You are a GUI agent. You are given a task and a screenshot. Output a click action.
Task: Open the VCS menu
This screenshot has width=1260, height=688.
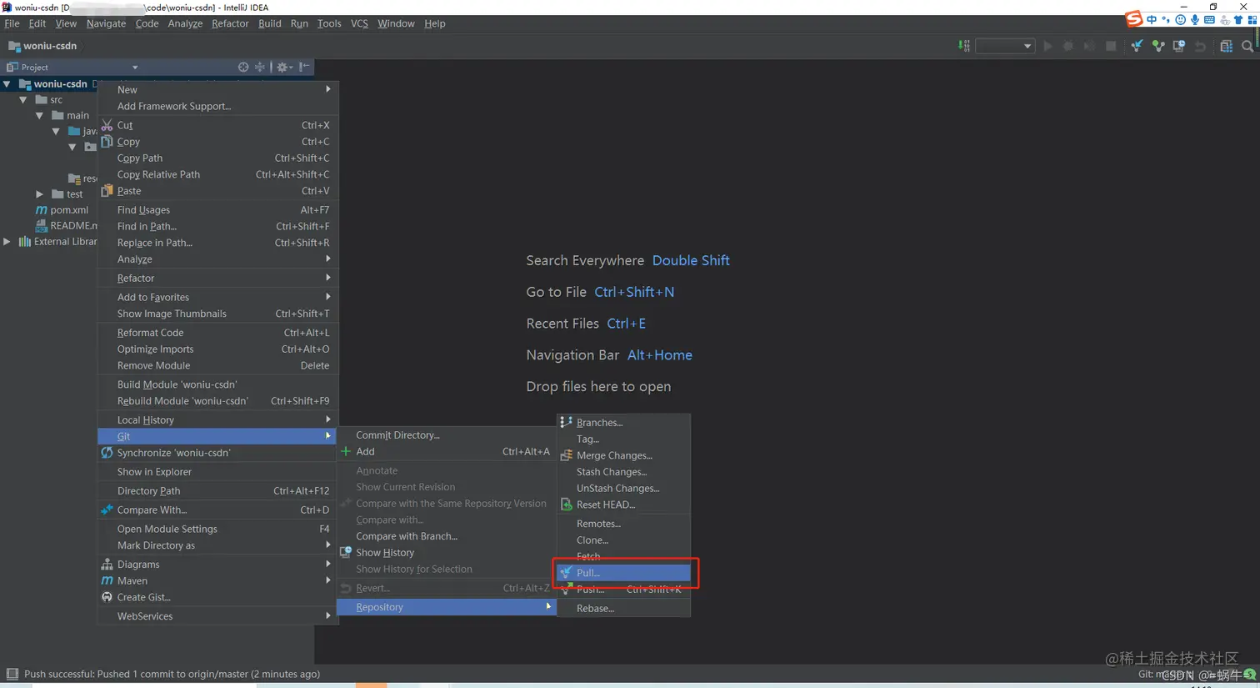point(359,23)
